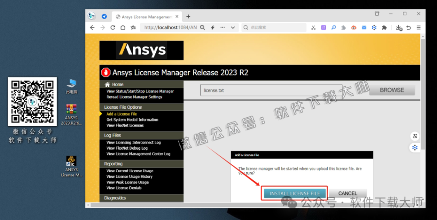Open the pinned blue compass tab
437x220 pixels.
[x=104, y=17]
